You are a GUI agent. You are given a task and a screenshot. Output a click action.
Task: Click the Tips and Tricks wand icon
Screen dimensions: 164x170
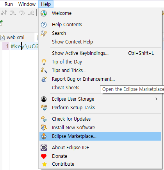(44, 71)
